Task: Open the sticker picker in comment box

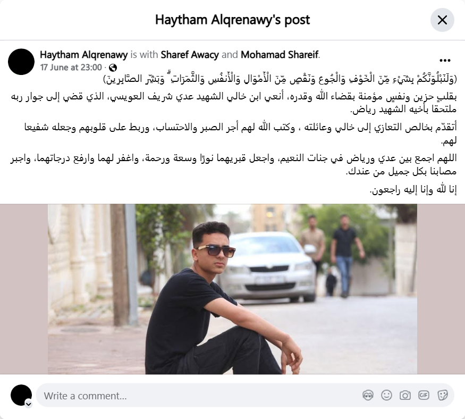Action: click(442, 395)
